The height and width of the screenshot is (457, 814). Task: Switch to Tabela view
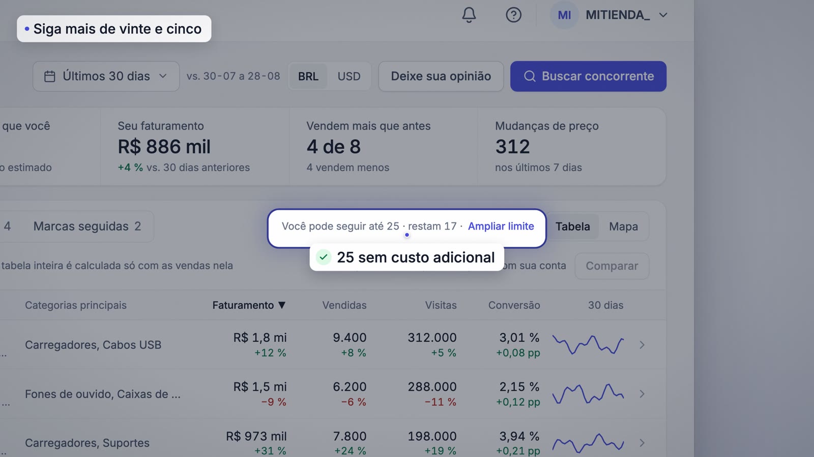click(573, 226)
